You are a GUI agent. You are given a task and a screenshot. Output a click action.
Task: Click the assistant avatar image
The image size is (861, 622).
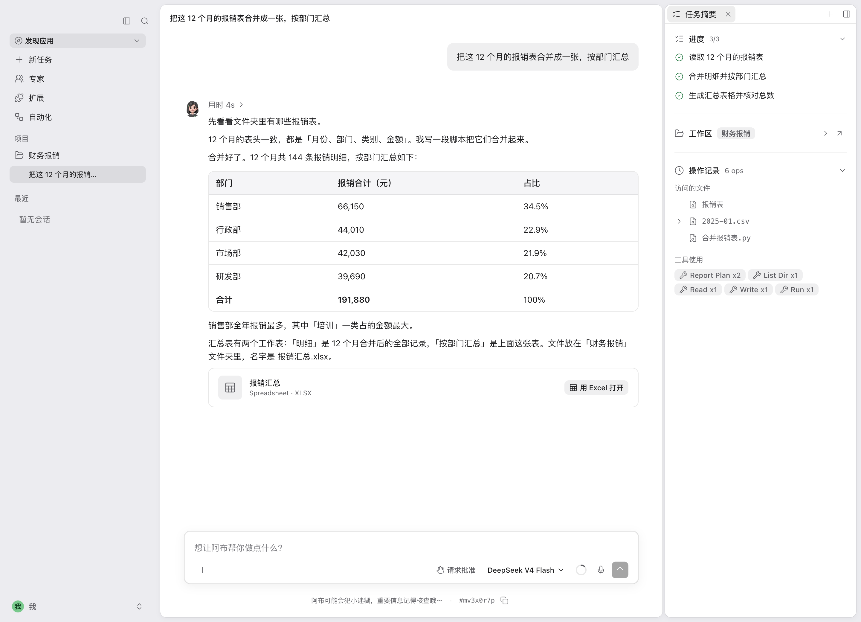(x=193, y=109)
